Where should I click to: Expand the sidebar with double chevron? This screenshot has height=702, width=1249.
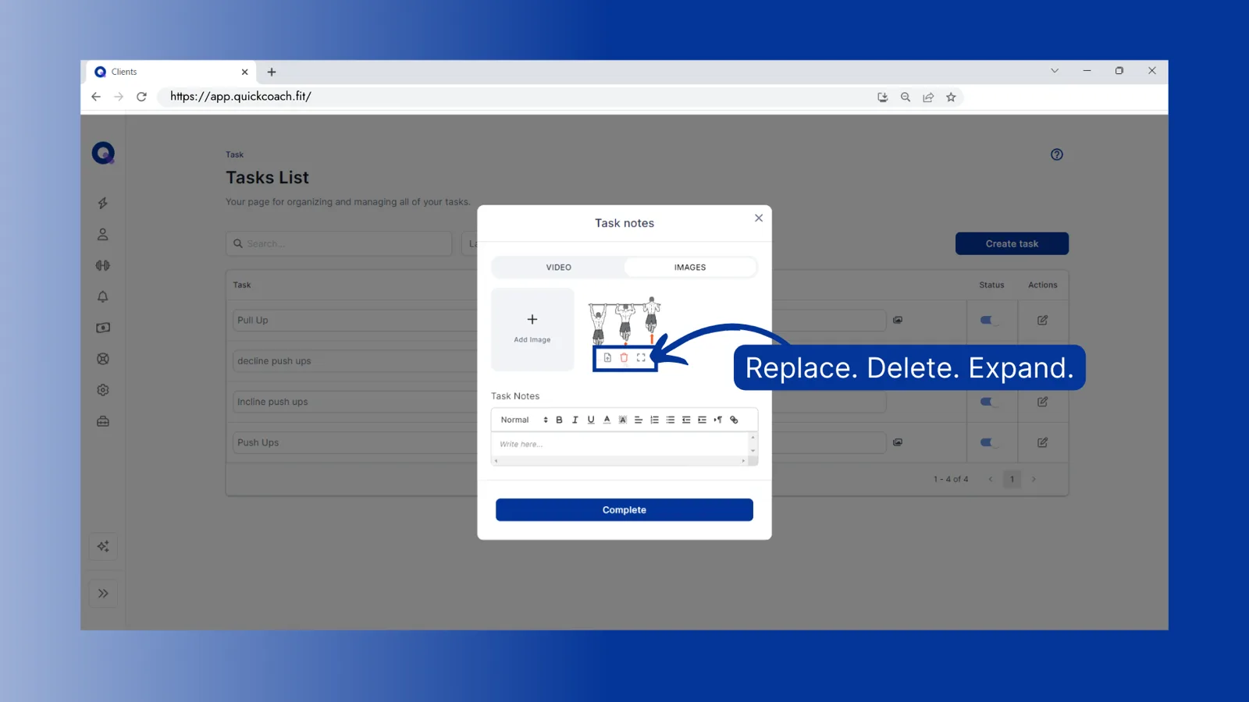coord(103,594)
